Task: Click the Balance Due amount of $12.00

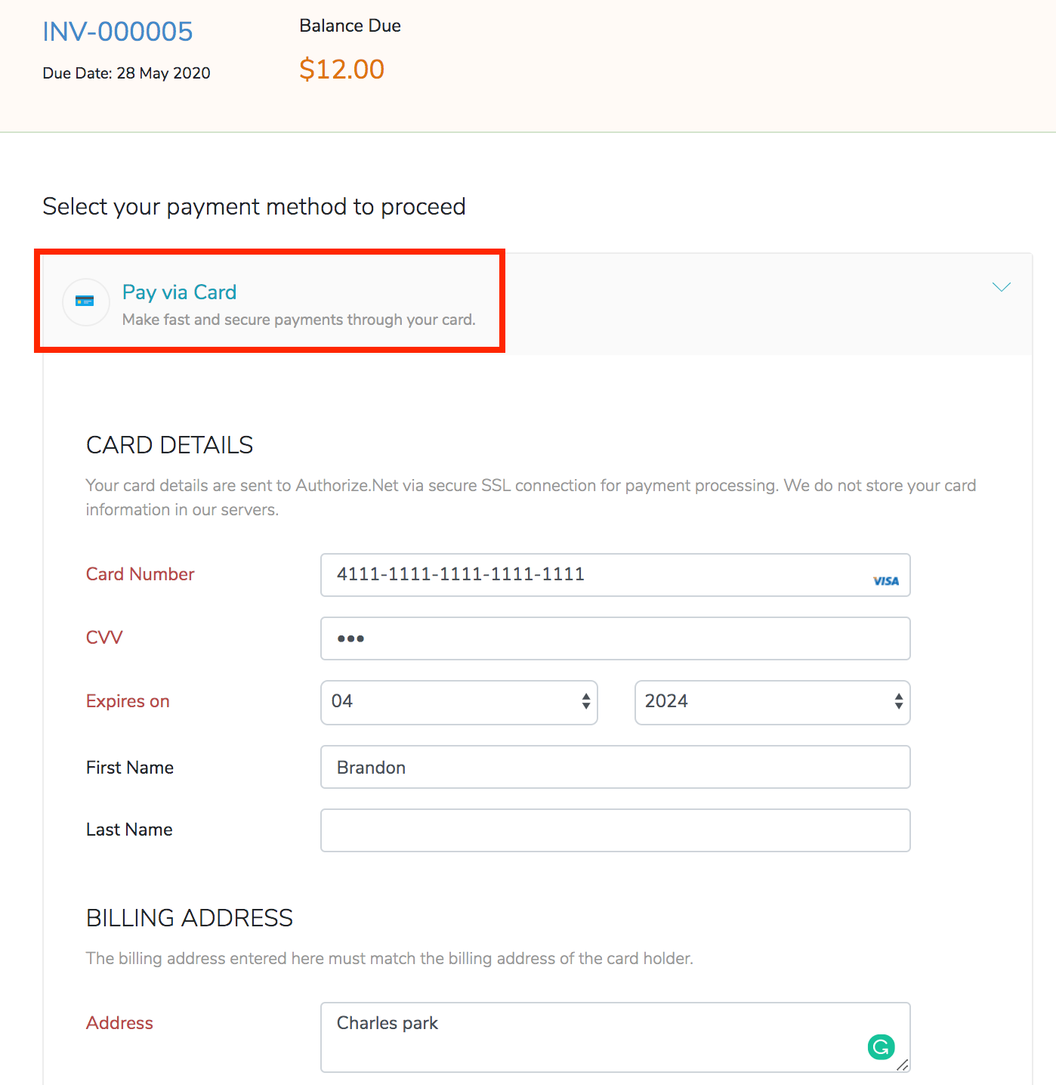Action: click(x=341, y=69)
